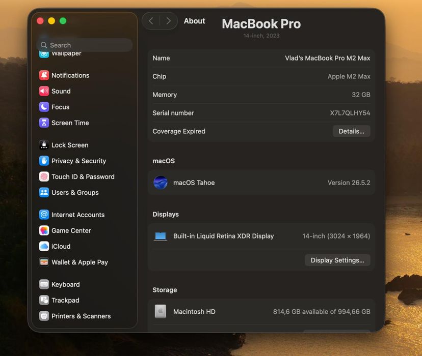Click the macOS Tahoe name text
This screenshot has width=422, height=356.
(x=194, y=183)
